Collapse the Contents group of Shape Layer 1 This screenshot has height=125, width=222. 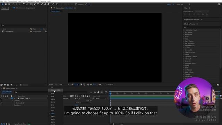click(12, 101)
